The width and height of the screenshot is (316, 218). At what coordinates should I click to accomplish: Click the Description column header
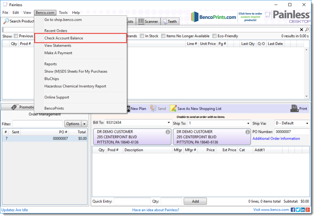point(147,150)
